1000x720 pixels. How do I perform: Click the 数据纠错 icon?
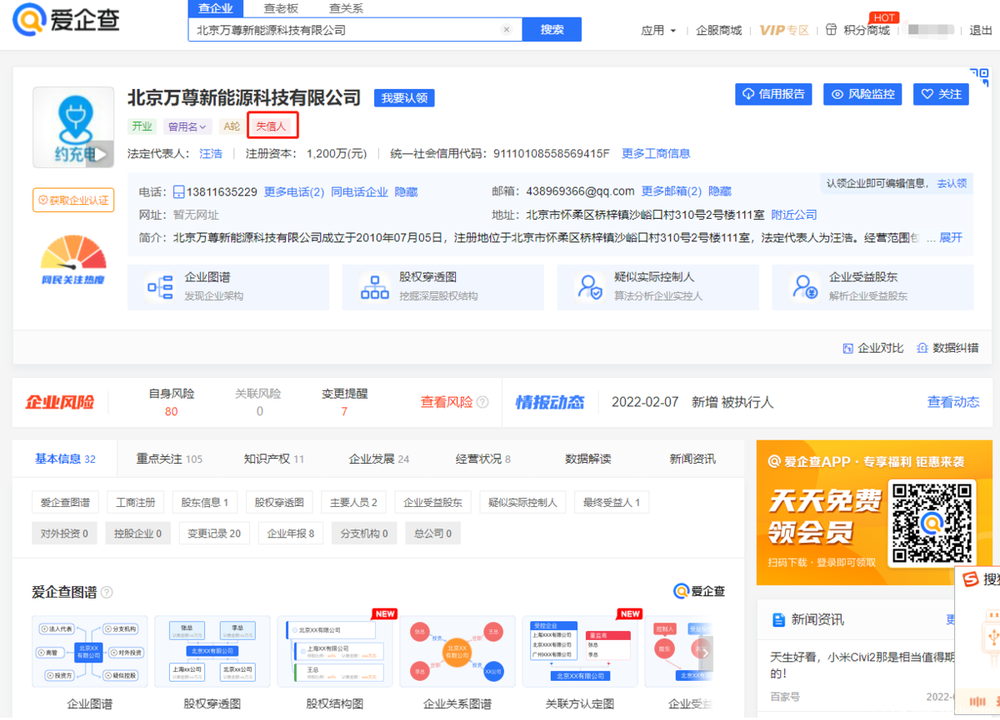pos(922,348)
